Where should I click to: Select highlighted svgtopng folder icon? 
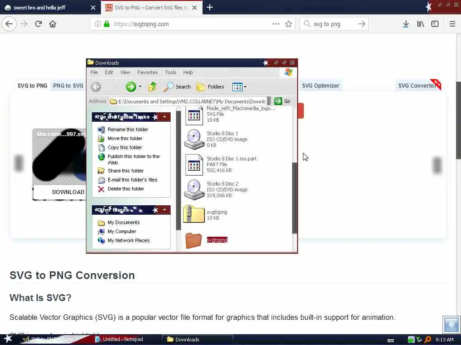click(x=194, y=240)
